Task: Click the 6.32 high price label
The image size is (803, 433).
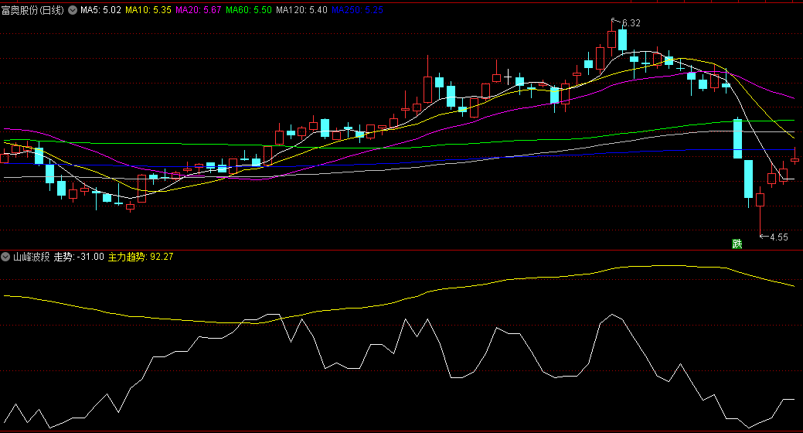Action: pyautogui.click(x=631, y=23)
